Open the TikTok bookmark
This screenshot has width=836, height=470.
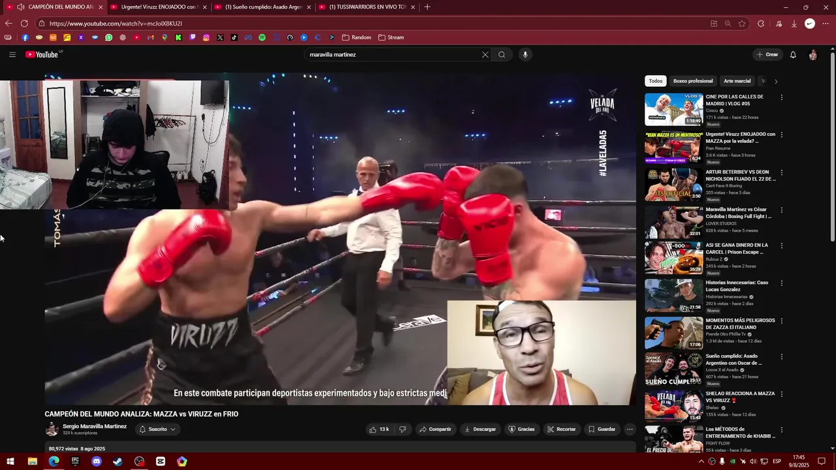click(x=234, y=37)
